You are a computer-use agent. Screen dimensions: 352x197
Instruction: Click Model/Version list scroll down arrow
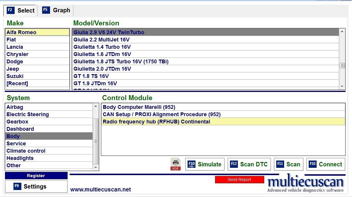point(342,86)
